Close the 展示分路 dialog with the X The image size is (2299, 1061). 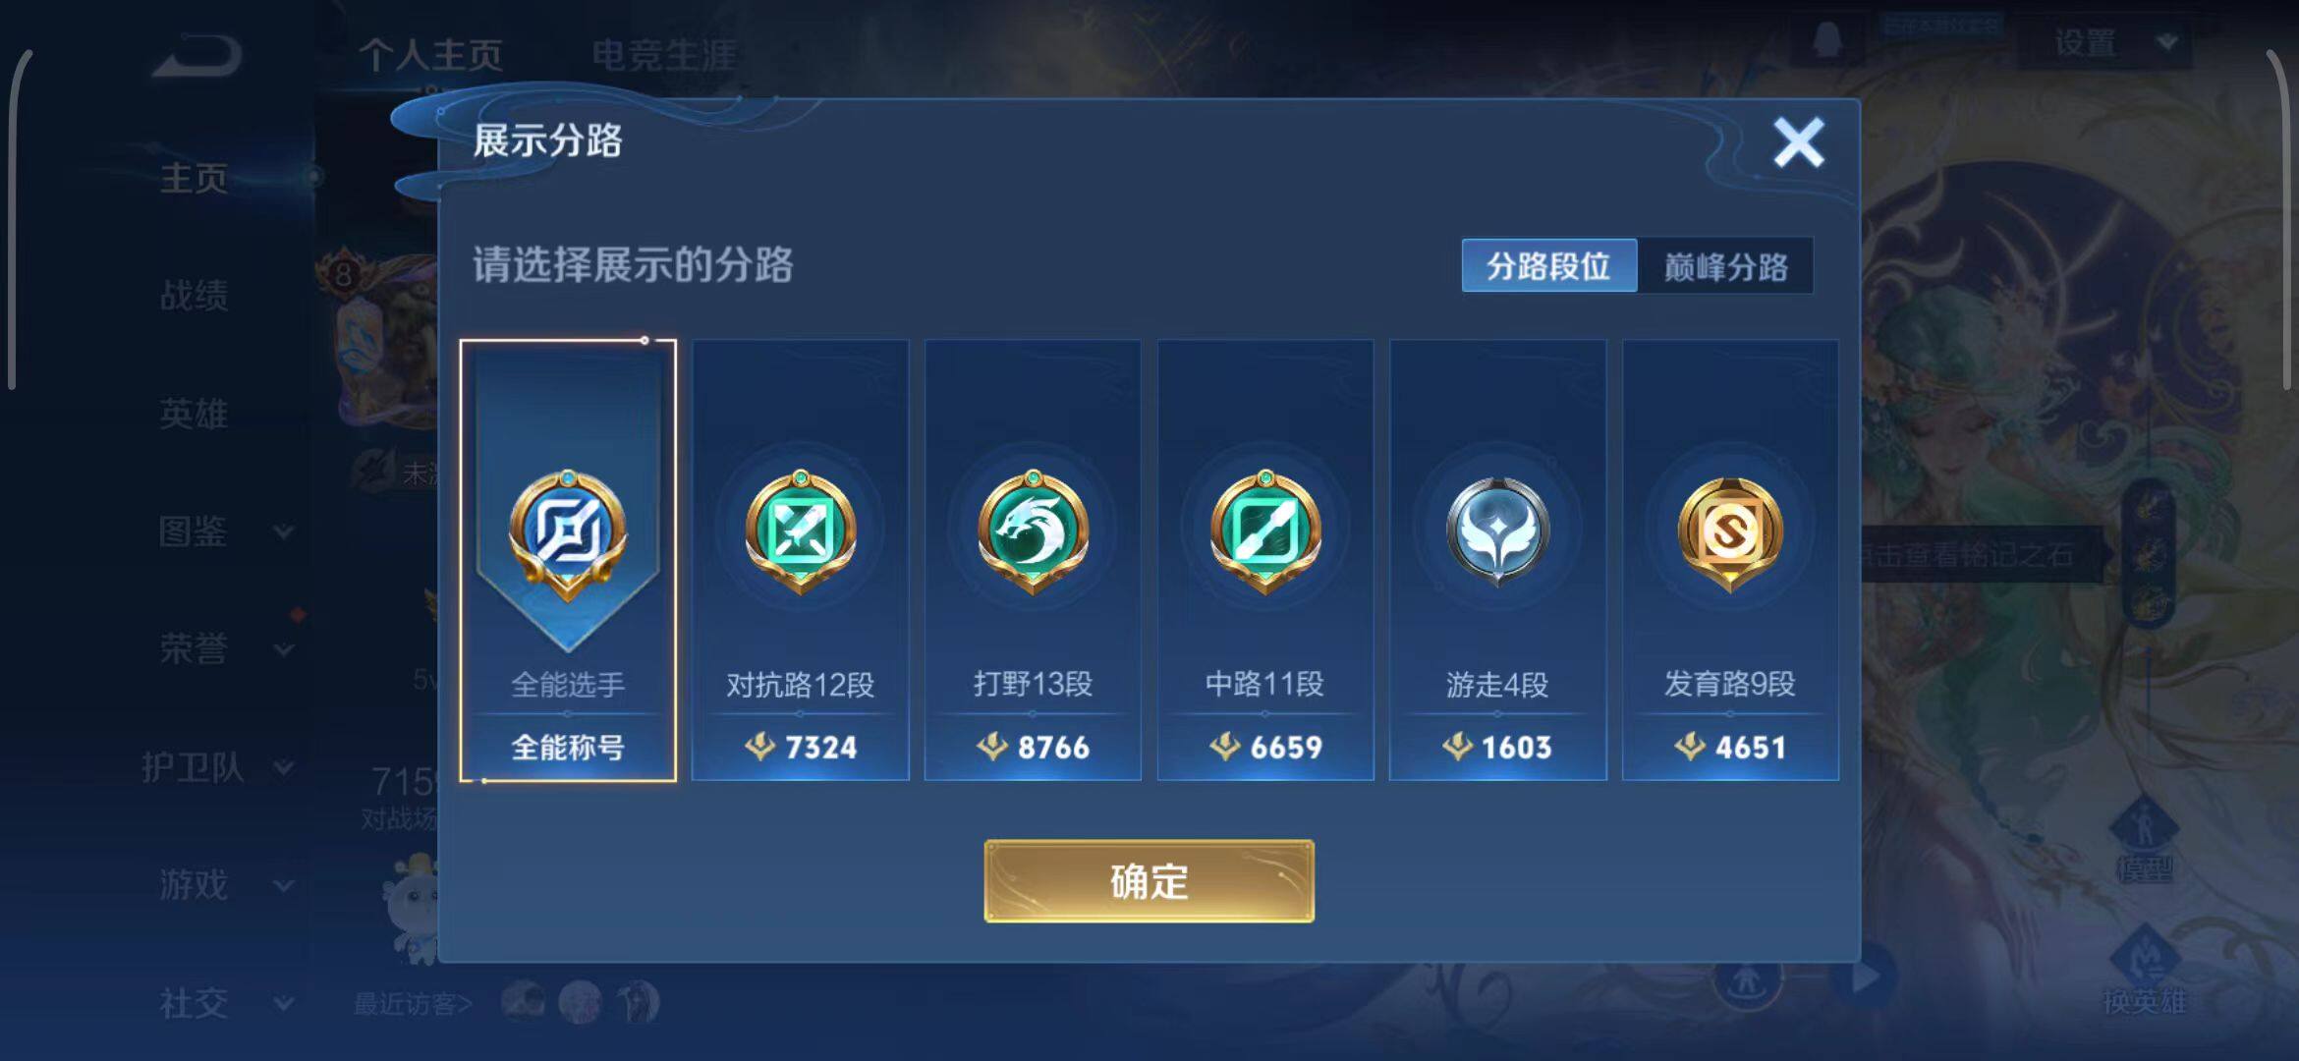(x=1798, y=143)
